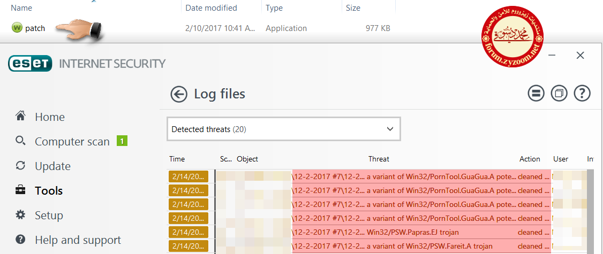Sort the log by Time column
This screenshot has height=254, width=603.
(x=177, y=159)
